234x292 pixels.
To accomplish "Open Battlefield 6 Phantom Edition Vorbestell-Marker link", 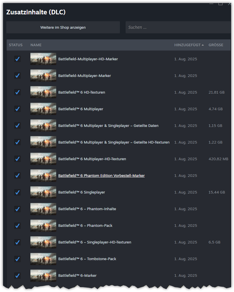I will coord(102,176).
